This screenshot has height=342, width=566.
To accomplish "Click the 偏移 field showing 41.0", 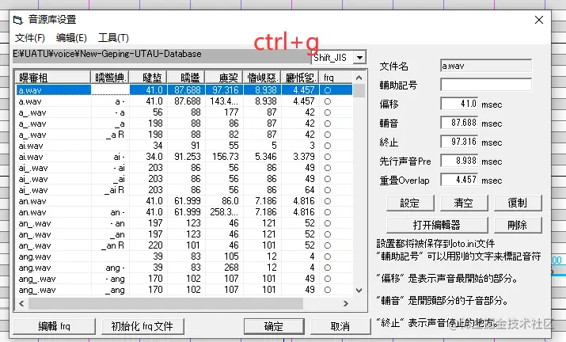I will 459,104.
